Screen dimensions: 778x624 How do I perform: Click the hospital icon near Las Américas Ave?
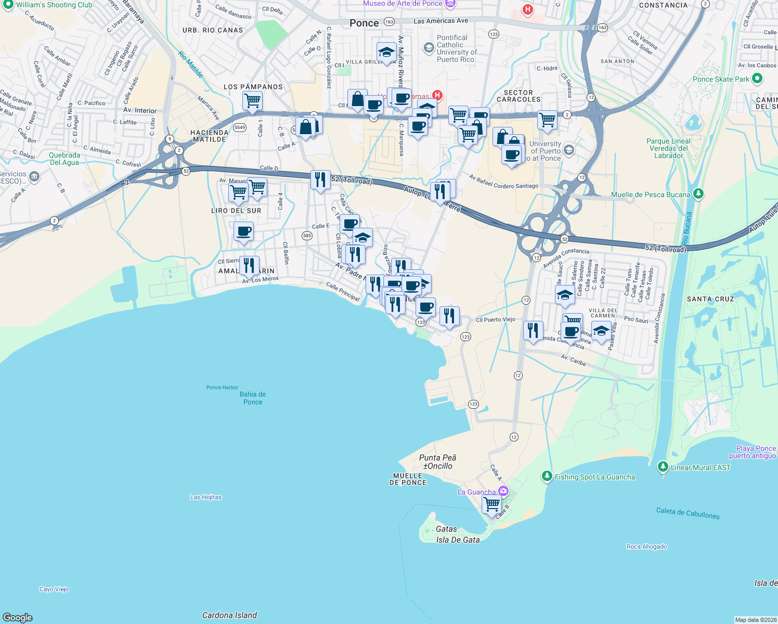coord(527,9)
